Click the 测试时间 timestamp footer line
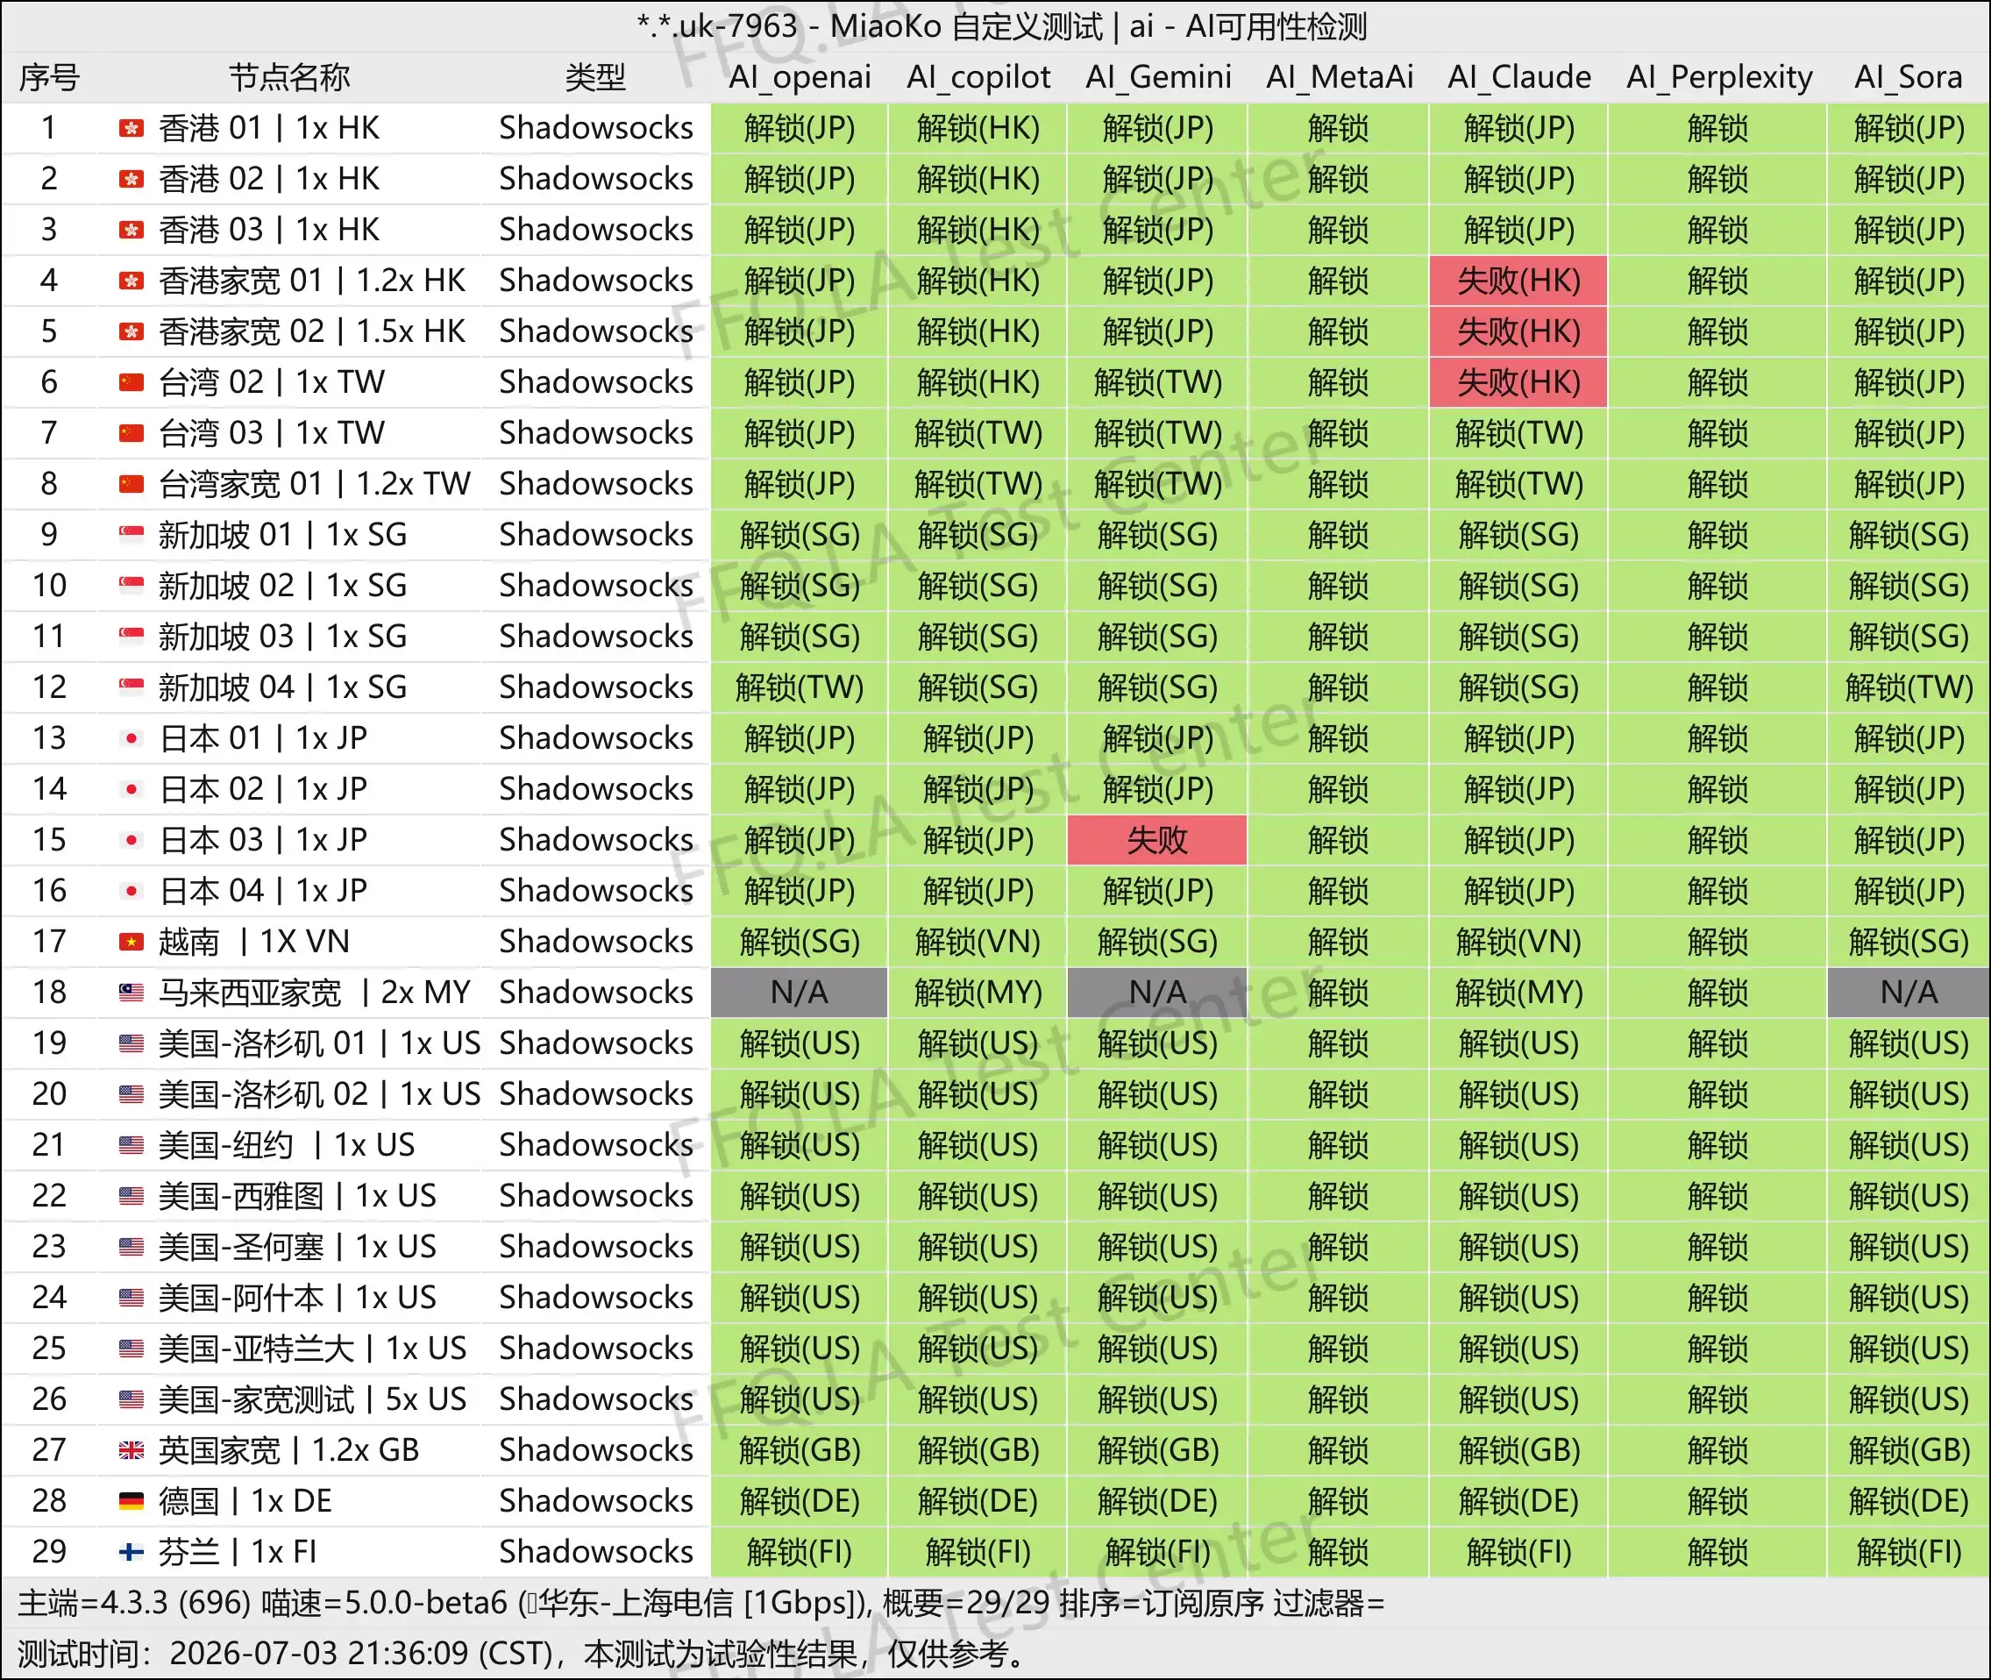Viewport: 1991px width, 1680px height. [522, 1654]
